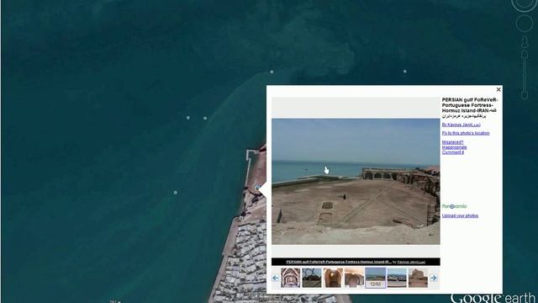This screenshot has height=303, width=538.
Task: Select the highlighted thumbnail labeled 12/55
Action: 376,278
